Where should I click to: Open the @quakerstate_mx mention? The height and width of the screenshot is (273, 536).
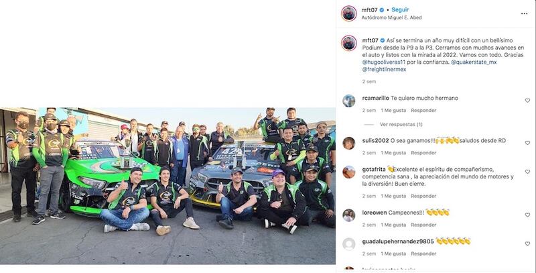tap(474, 62)
